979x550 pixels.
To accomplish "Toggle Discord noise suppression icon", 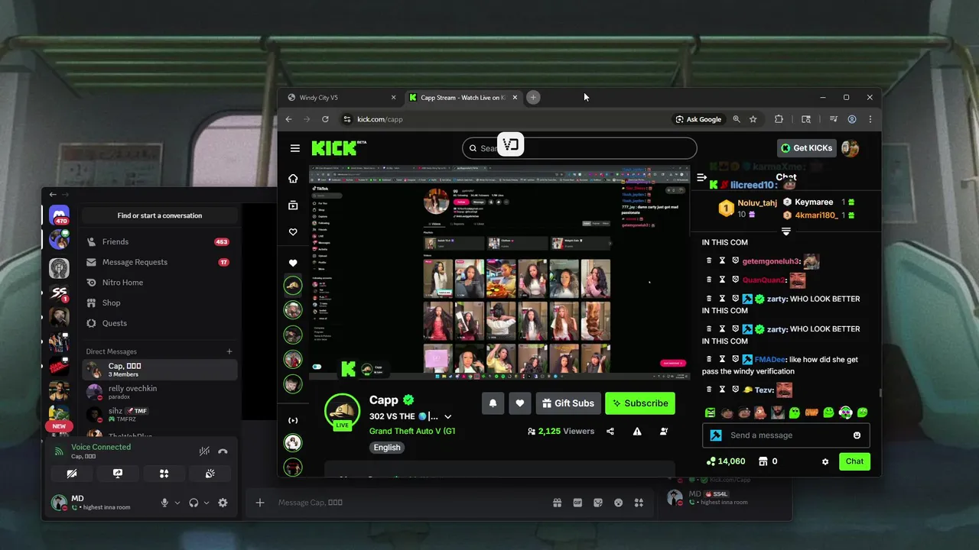I will [x=204, y=451].
